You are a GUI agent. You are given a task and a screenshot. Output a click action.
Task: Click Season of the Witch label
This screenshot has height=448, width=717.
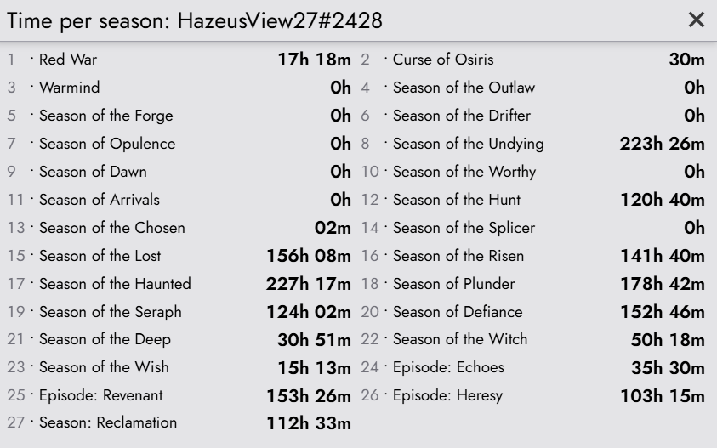click(460, 339)
